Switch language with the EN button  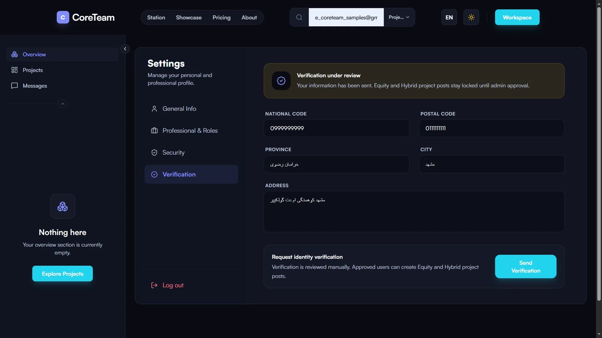point(449,17)
